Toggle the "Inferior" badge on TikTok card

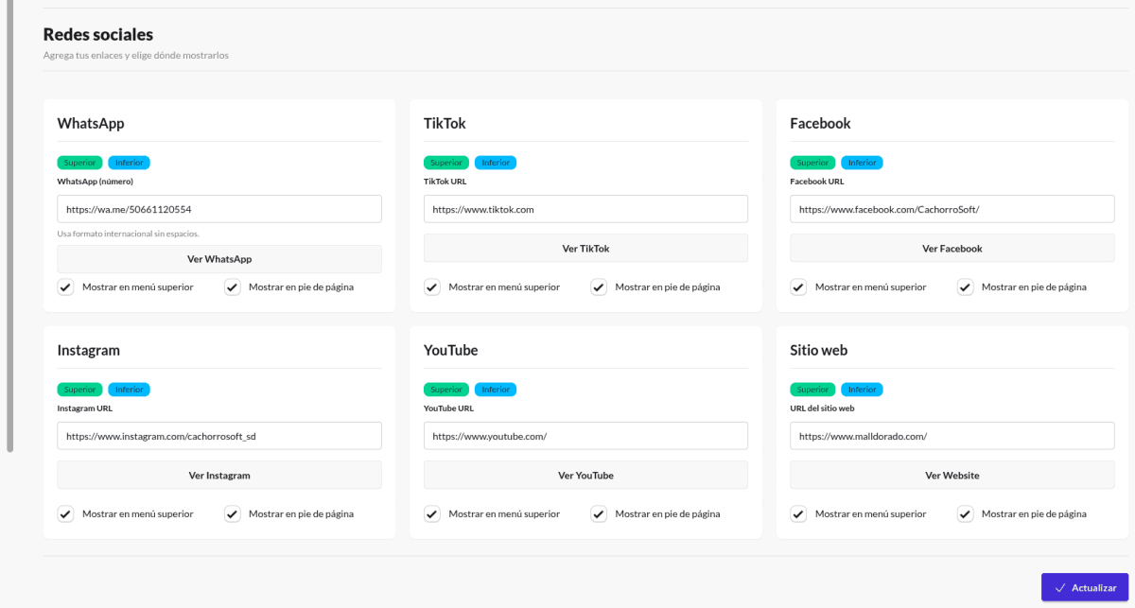click(x=496, y=162)
